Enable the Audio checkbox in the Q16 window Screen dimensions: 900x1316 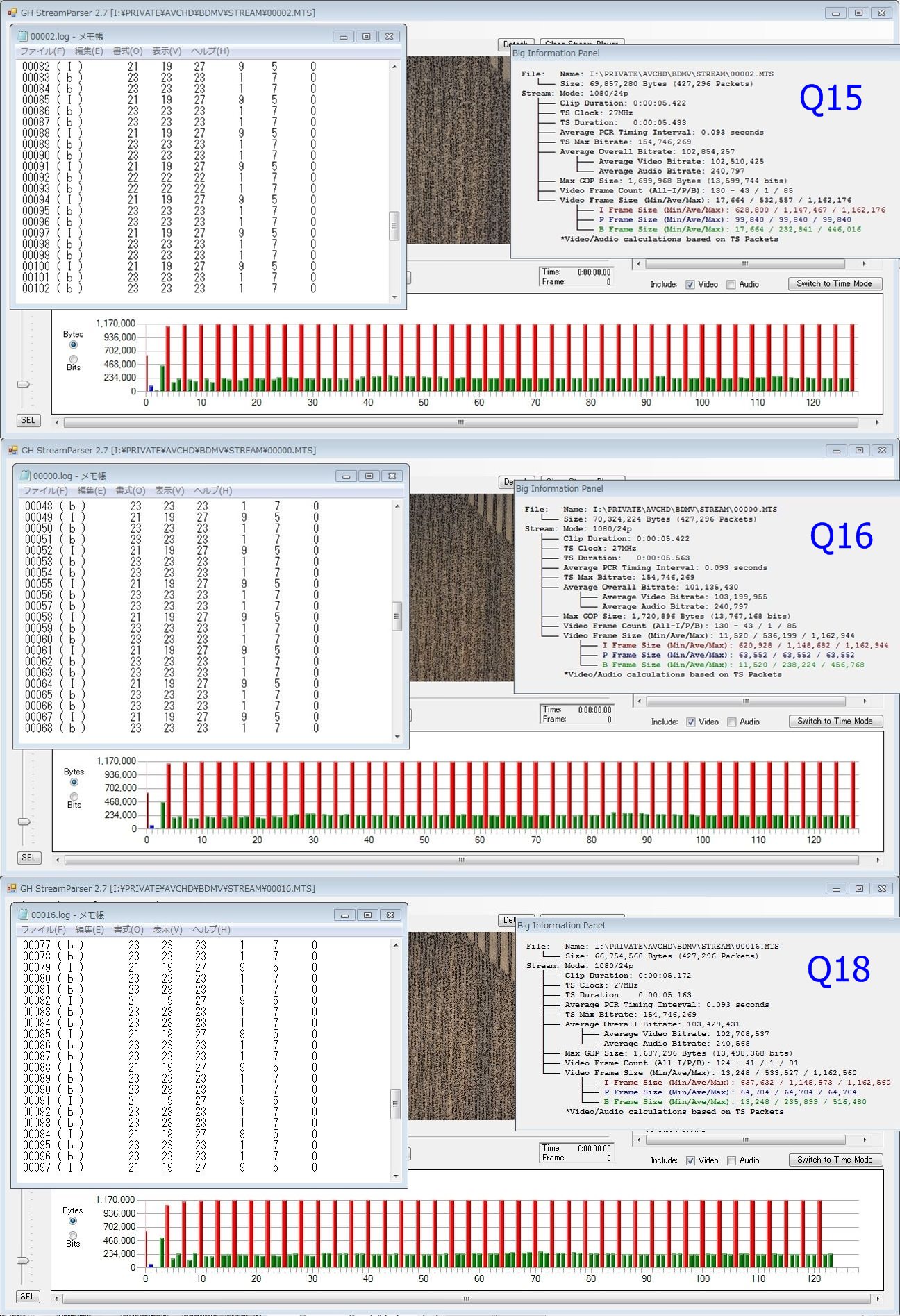pos(731,722)
